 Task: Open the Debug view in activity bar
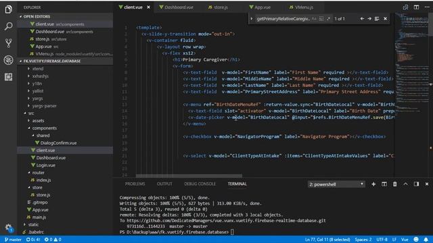pos(8,60)
